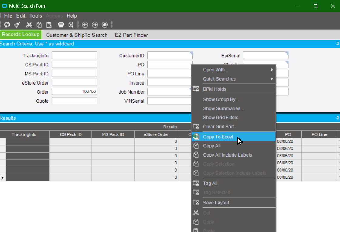
Task: Click the Home navigation icon
Action: 105,25
